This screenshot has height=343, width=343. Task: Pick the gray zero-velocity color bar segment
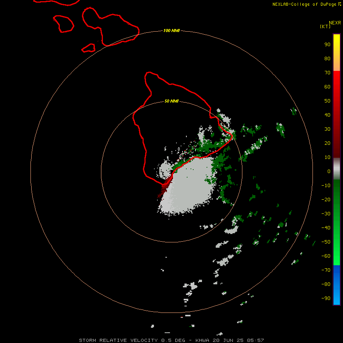pos(337,168)
